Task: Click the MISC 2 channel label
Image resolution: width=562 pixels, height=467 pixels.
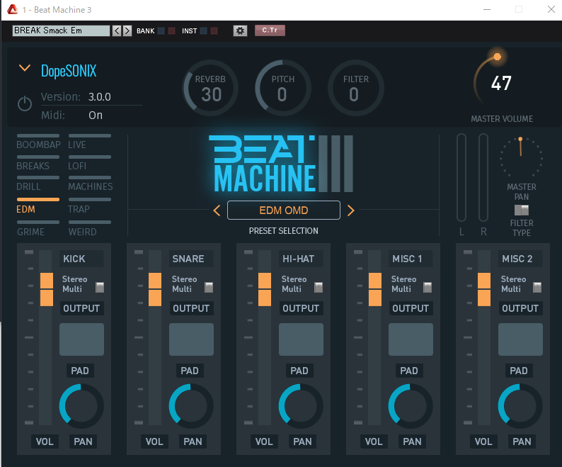Action: pos(520,259)
